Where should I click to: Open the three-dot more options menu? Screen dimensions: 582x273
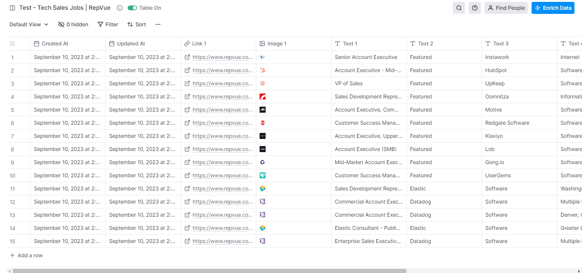pos(158,24)
